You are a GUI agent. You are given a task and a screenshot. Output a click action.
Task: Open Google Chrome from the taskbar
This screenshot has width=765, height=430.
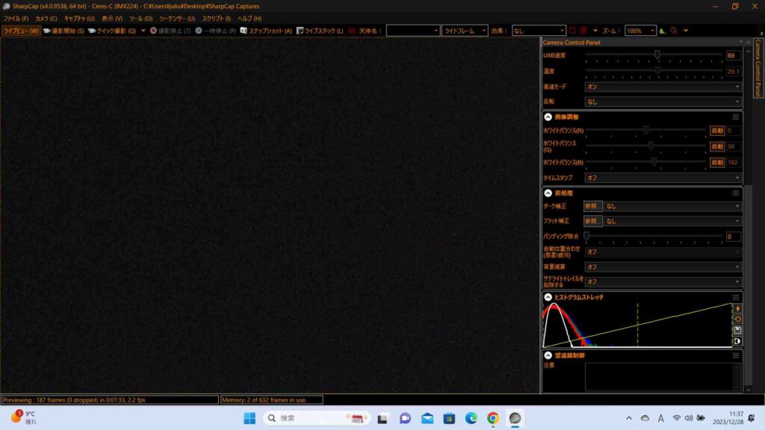point(493,418)
